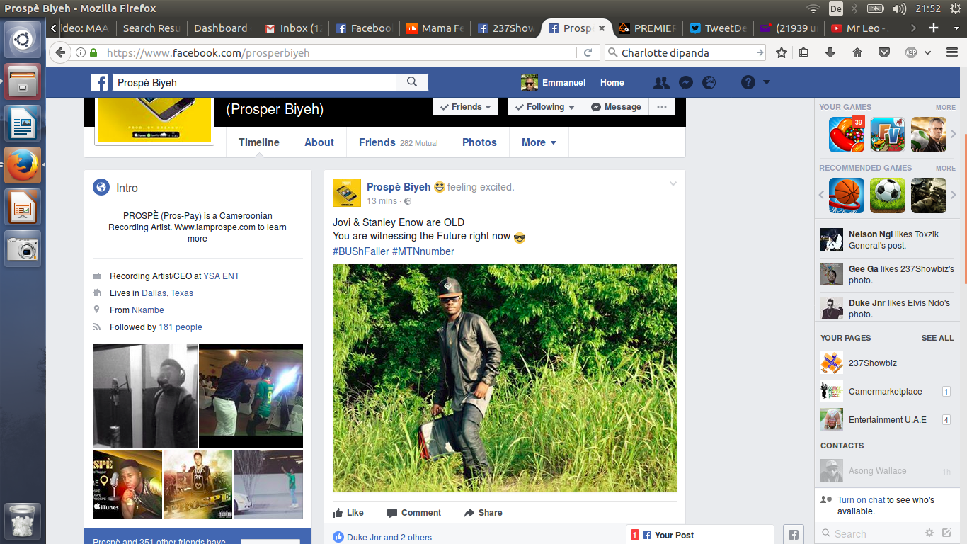This screenshot has width=967, height=544.
Task: Open the notifications globe icon
Action: pos(709,83)
